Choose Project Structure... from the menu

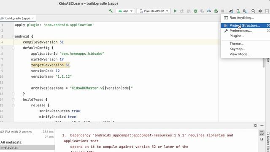(x=246, y=25)
